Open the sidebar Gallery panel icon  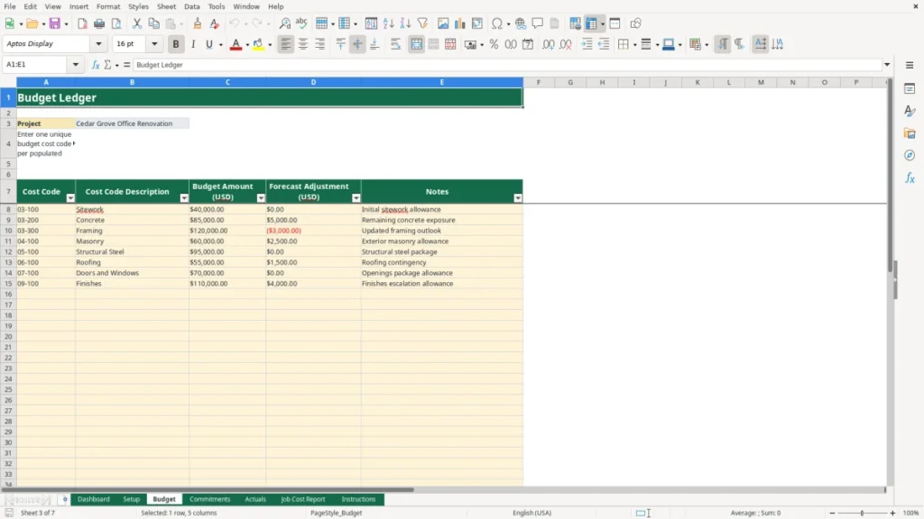[x=910, y=133]
